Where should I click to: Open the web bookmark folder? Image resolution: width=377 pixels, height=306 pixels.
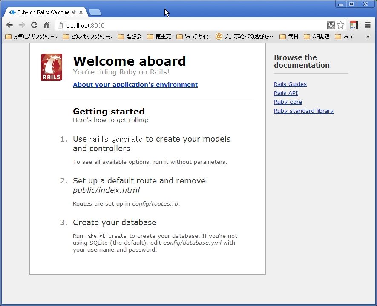coord(344,37)
